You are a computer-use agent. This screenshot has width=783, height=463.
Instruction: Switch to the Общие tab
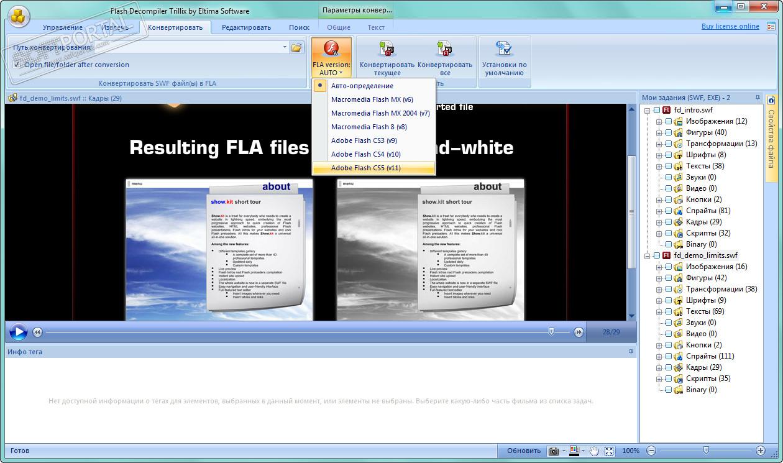[339, 27]
